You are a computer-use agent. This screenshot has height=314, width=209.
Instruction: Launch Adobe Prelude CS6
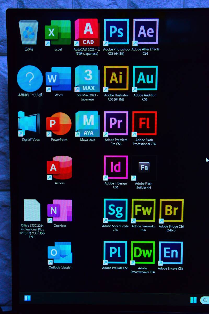[115, 253]
